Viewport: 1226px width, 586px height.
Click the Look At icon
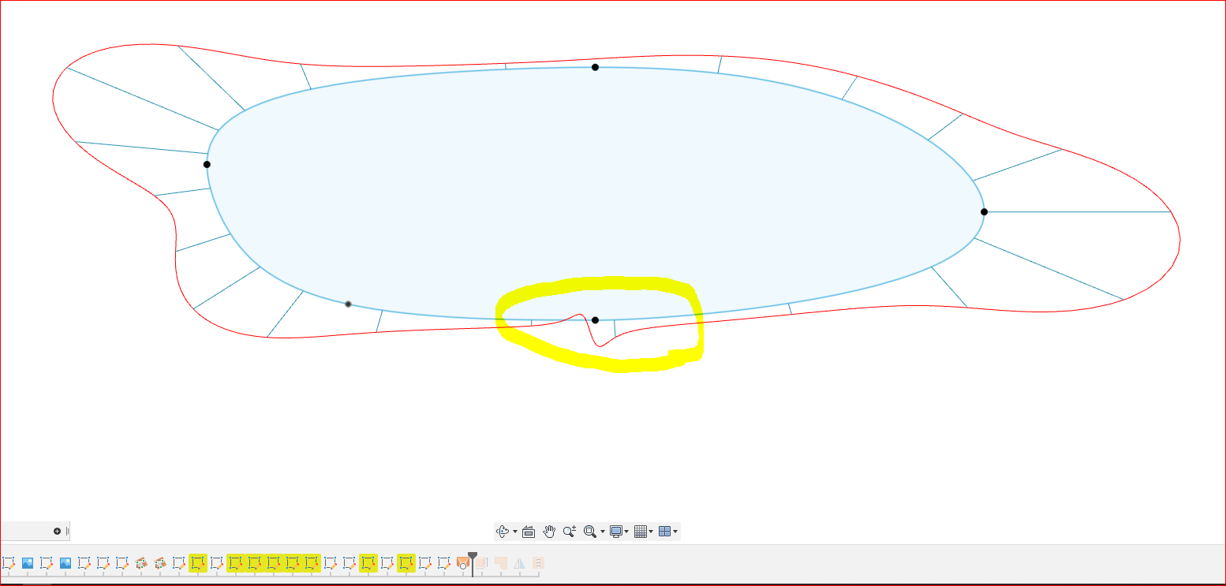pos(529,532)
